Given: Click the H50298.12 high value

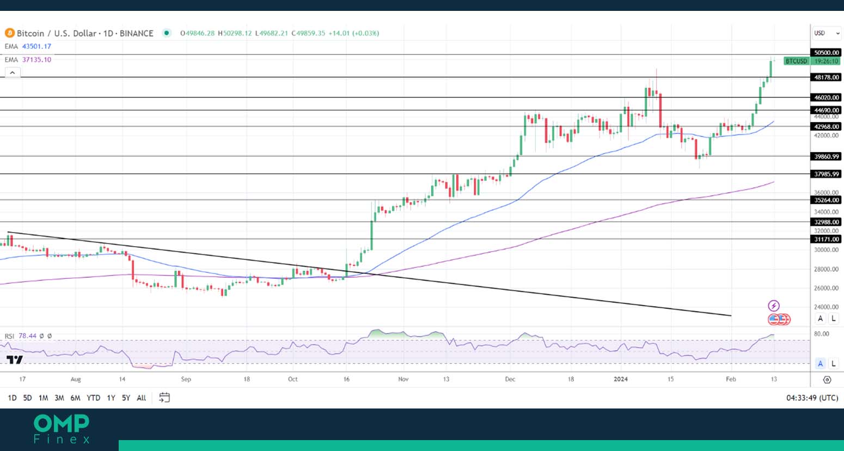Looking at the screenshot, I should [x=235, y=33].
